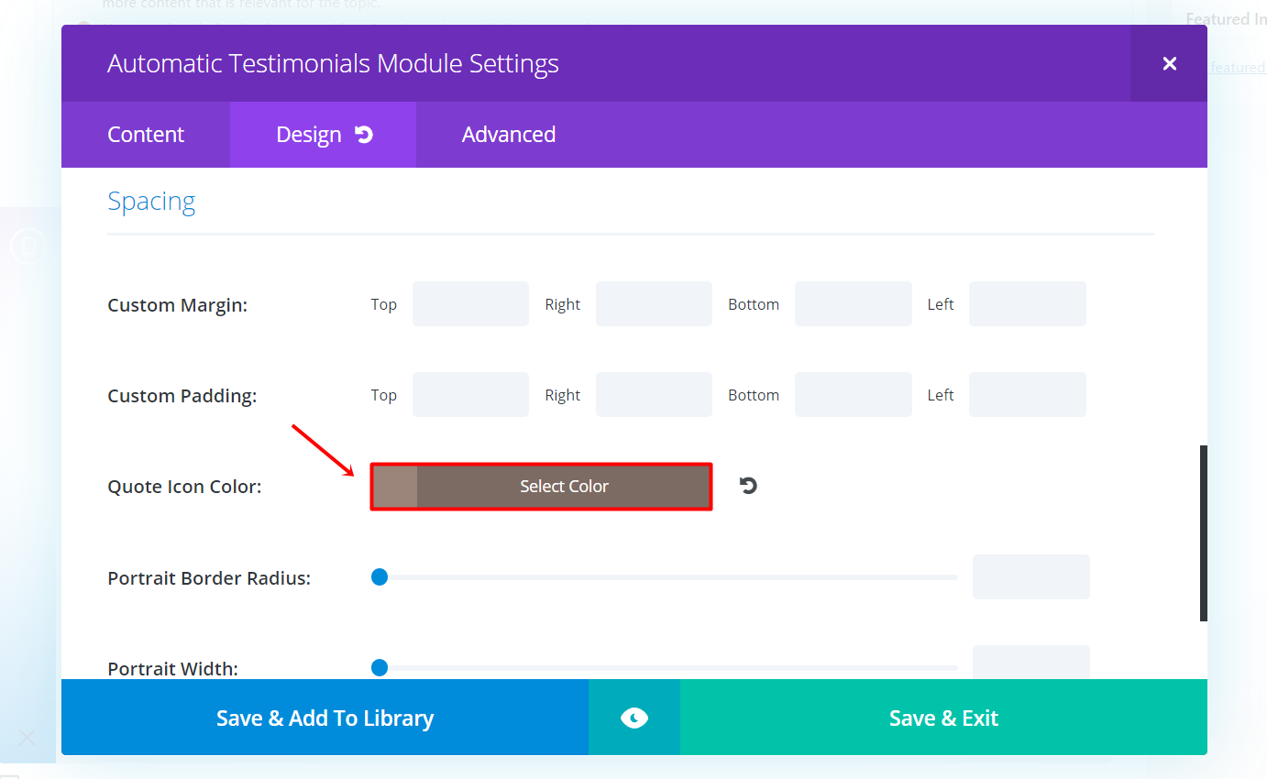Select the Design tab
Viewport: 1267px width, 779px height.
309,135
